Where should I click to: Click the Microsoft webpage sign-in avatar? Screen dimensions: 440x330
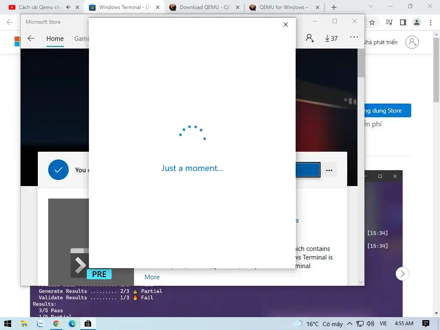[412, 42]
